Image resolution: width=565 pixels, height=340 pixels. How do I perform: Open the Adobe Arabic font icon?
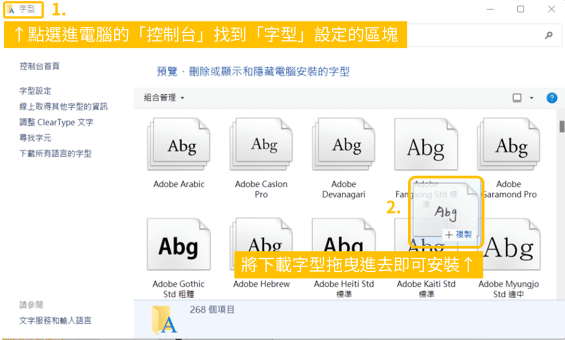point(179,145)
